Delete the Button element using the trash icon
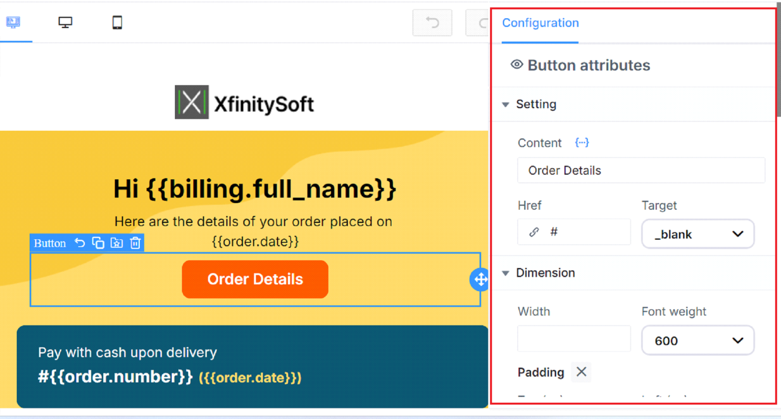This screenshot has height=419, width=781. click(135, 243)
